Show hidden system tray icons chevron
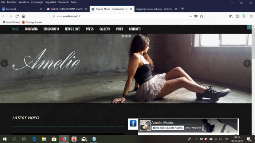 (196, 139)
